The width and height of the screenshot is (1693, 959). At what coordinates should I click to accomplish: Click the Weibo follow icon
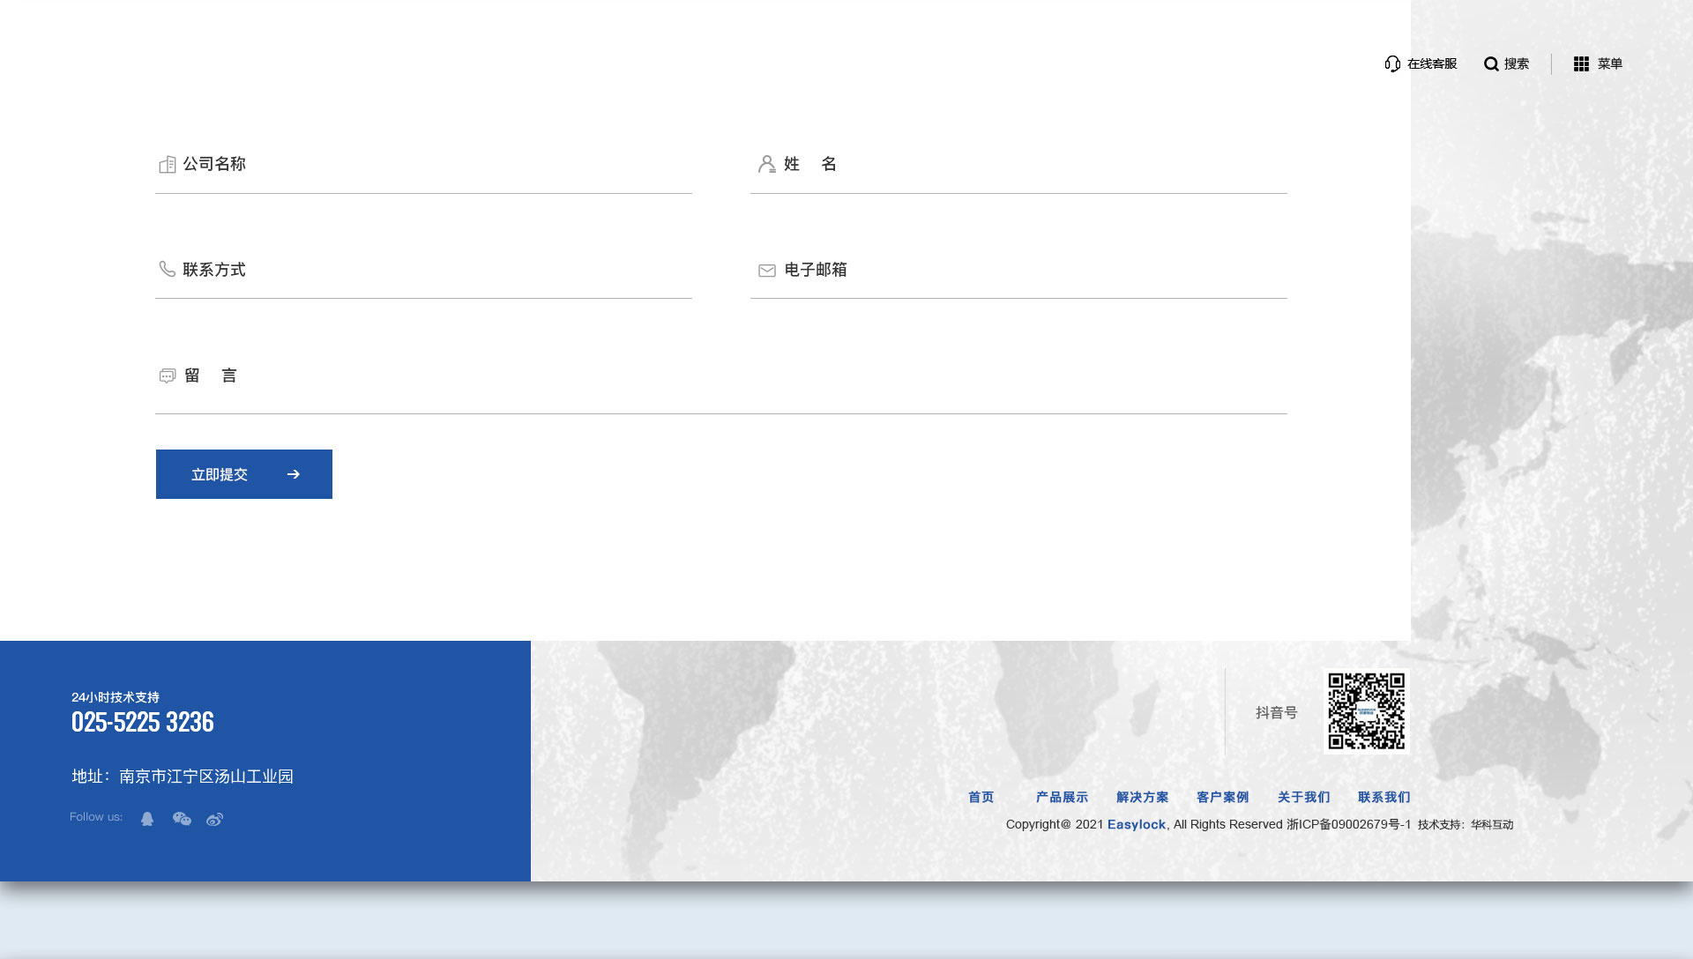pos(214,819)
